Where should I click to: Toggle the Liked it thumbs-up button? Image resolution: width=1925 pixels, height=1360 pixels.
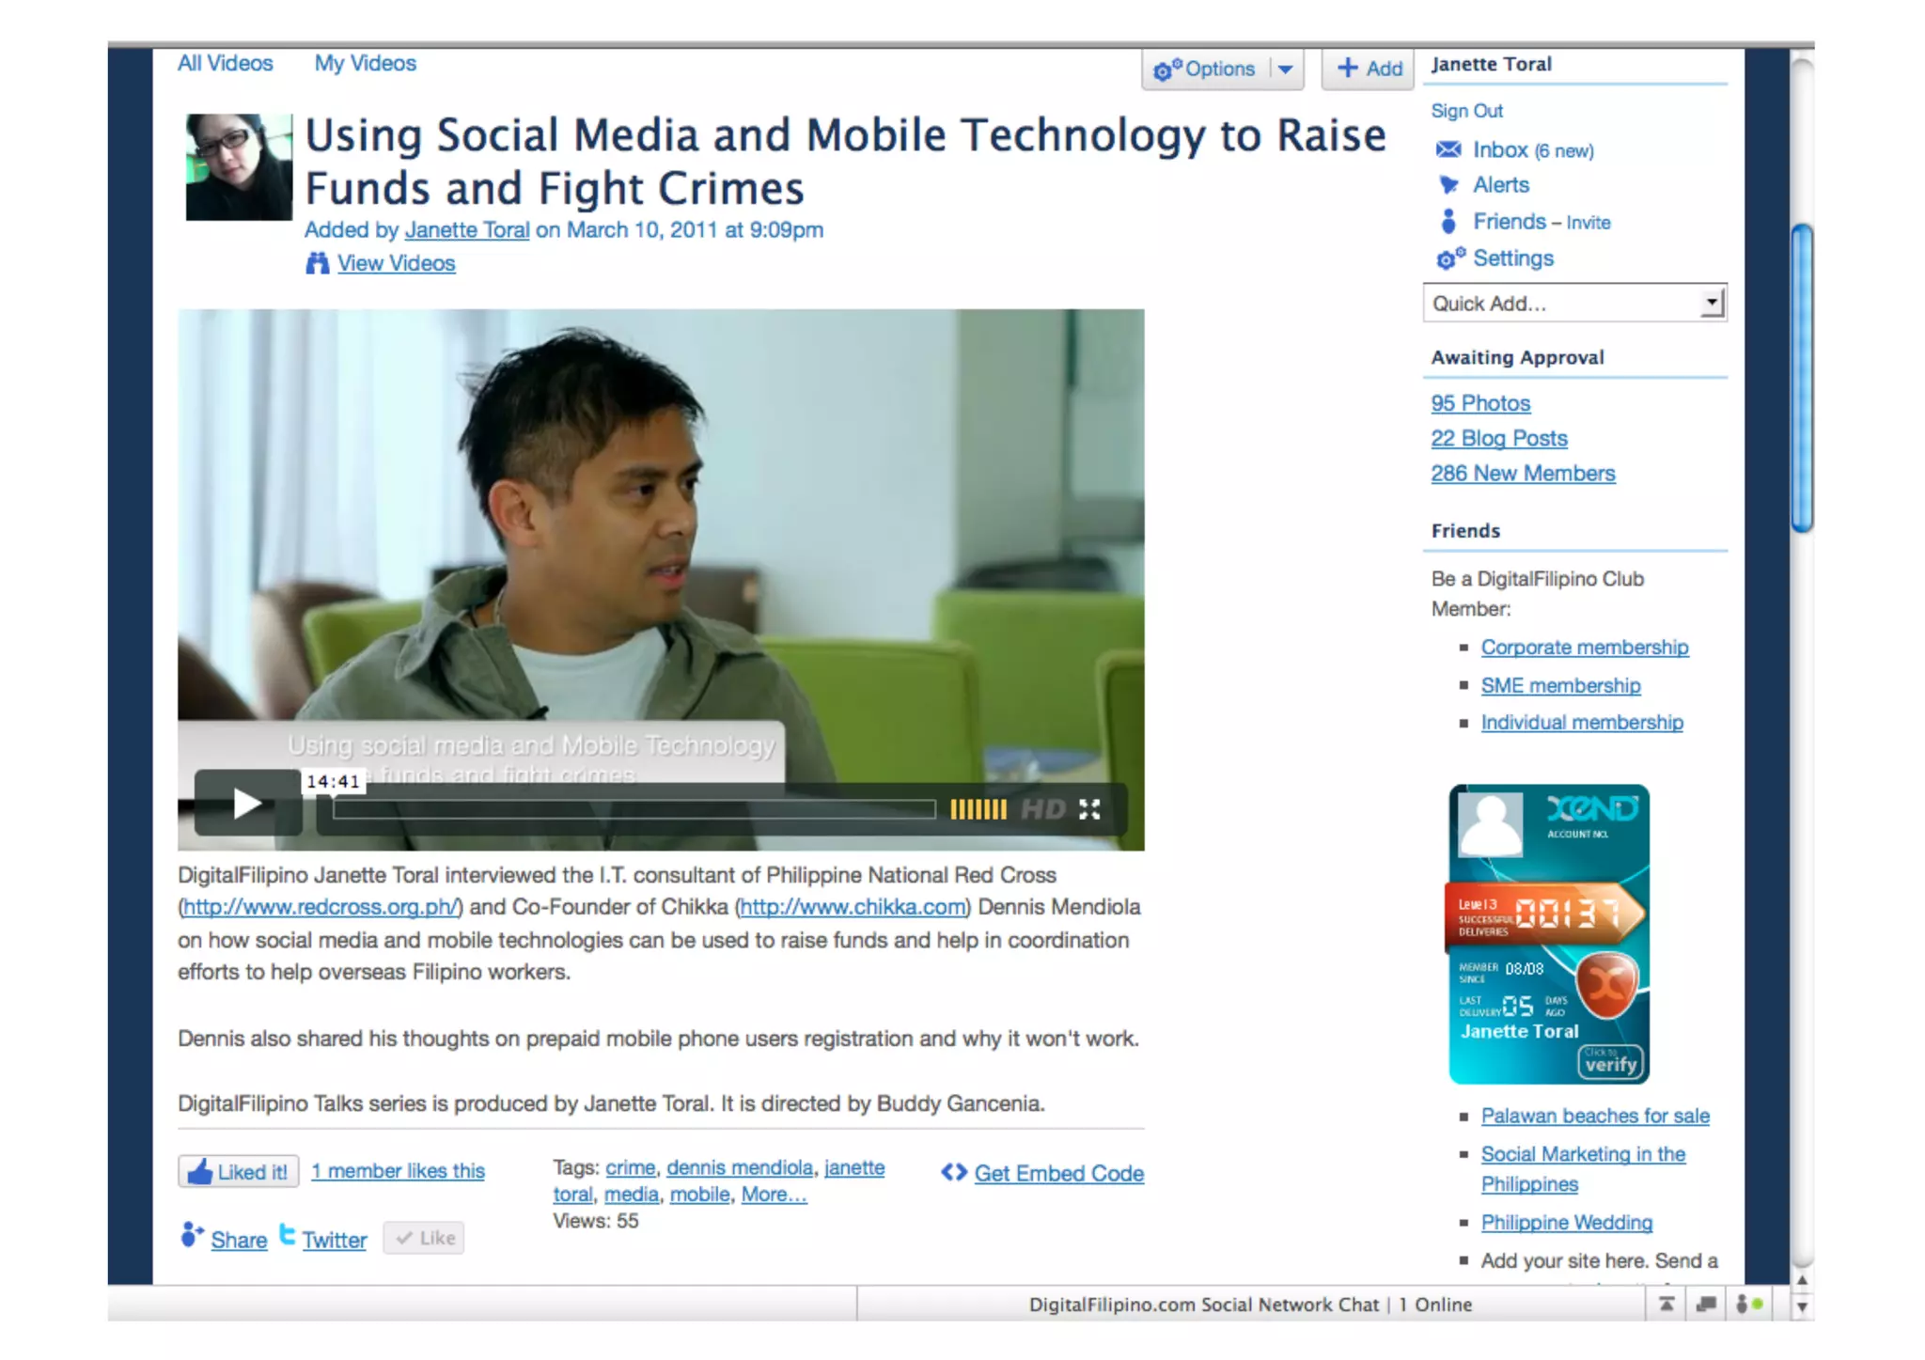click(x=239, y=1171)
